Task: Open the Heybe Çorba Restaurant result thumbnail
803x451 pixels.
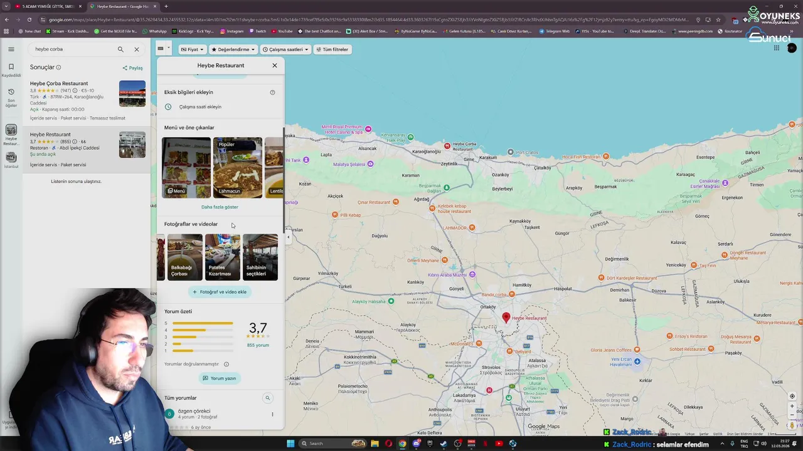Action: pyautogui.click(x=132, y=93)
